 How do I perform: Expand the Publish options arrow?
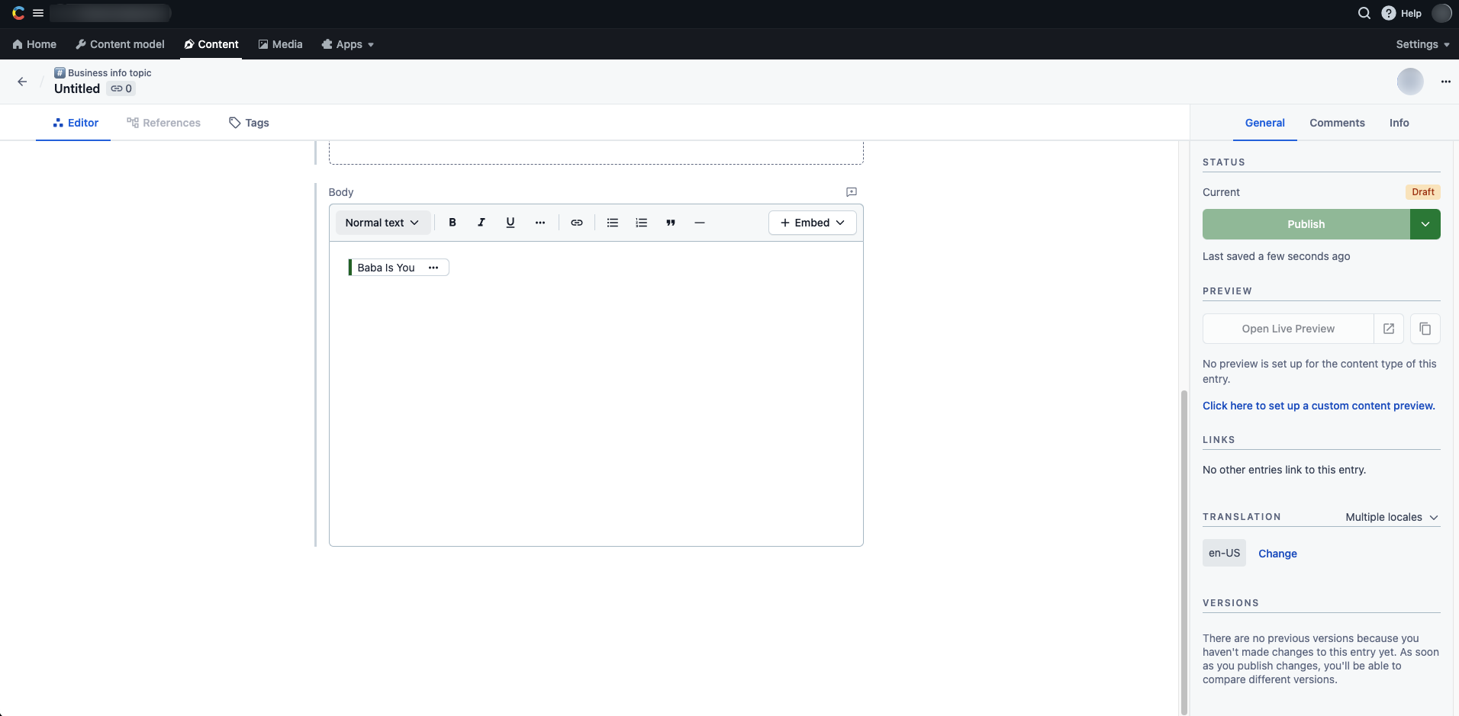[1425, 224]
